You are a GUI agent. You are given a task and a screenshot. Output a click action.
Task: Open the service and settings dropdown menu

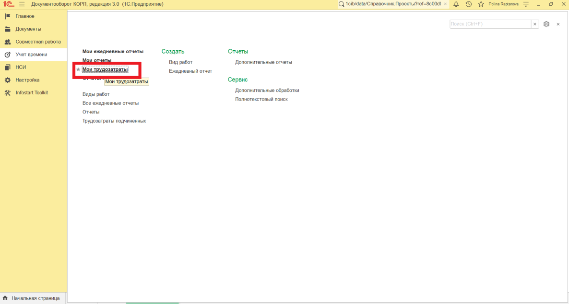click(526, 4)
